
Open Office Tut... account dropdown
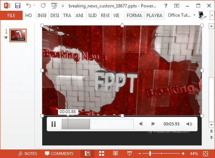pos(182,15)
